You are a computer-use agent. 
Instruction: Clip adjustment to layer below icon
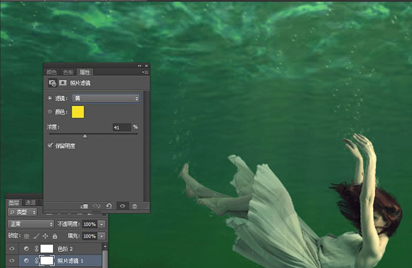(x=84, y=206)
